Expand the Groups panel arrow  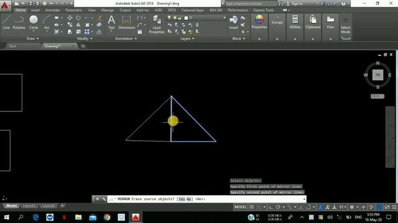[277, 39]
